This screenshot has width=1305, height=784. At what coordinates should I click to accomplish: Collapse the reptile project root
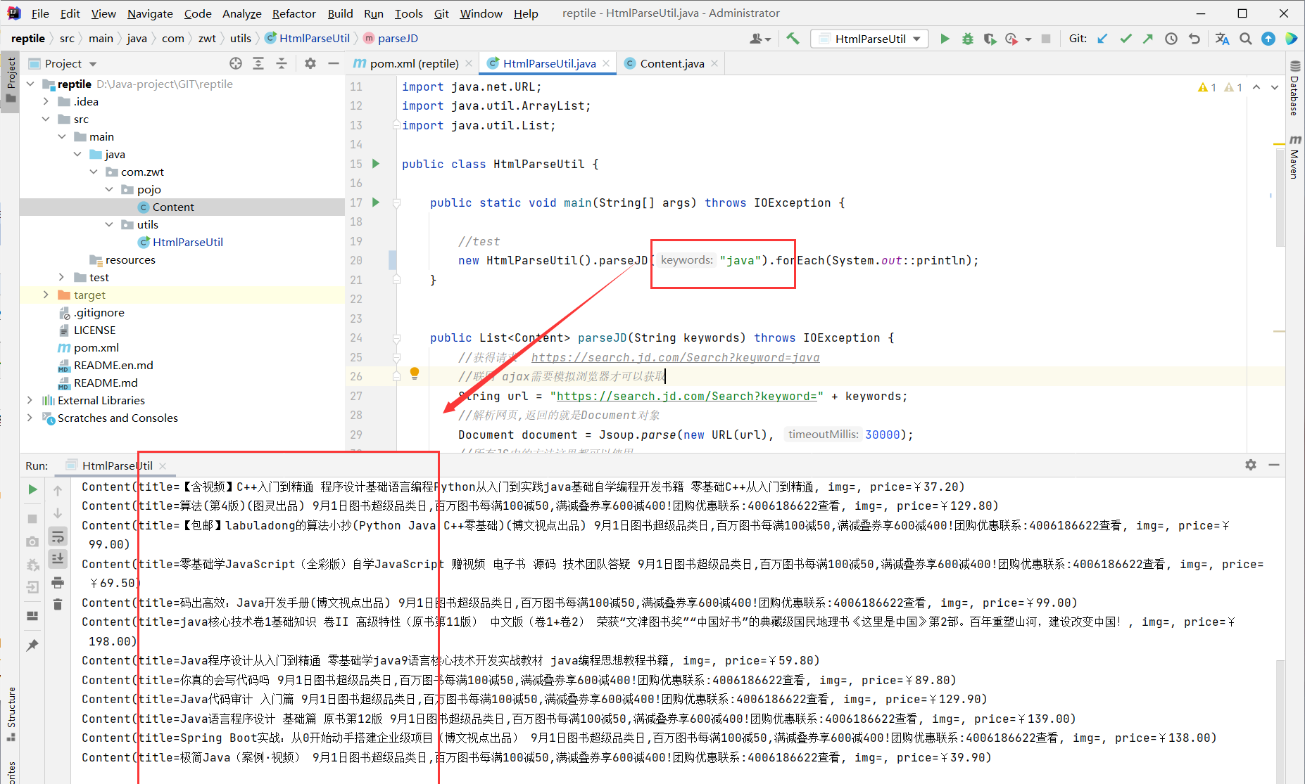pos(30,84)
